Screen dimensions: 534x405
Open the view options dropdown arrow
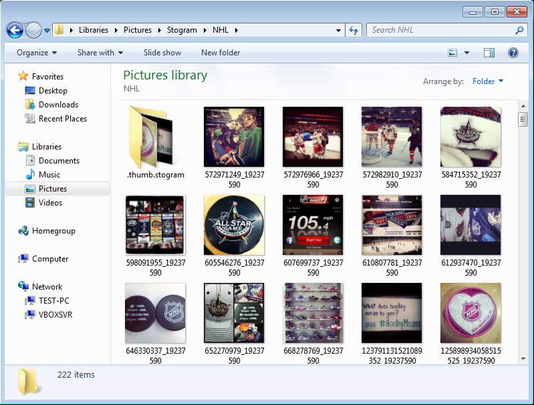[x=466, y=53]
